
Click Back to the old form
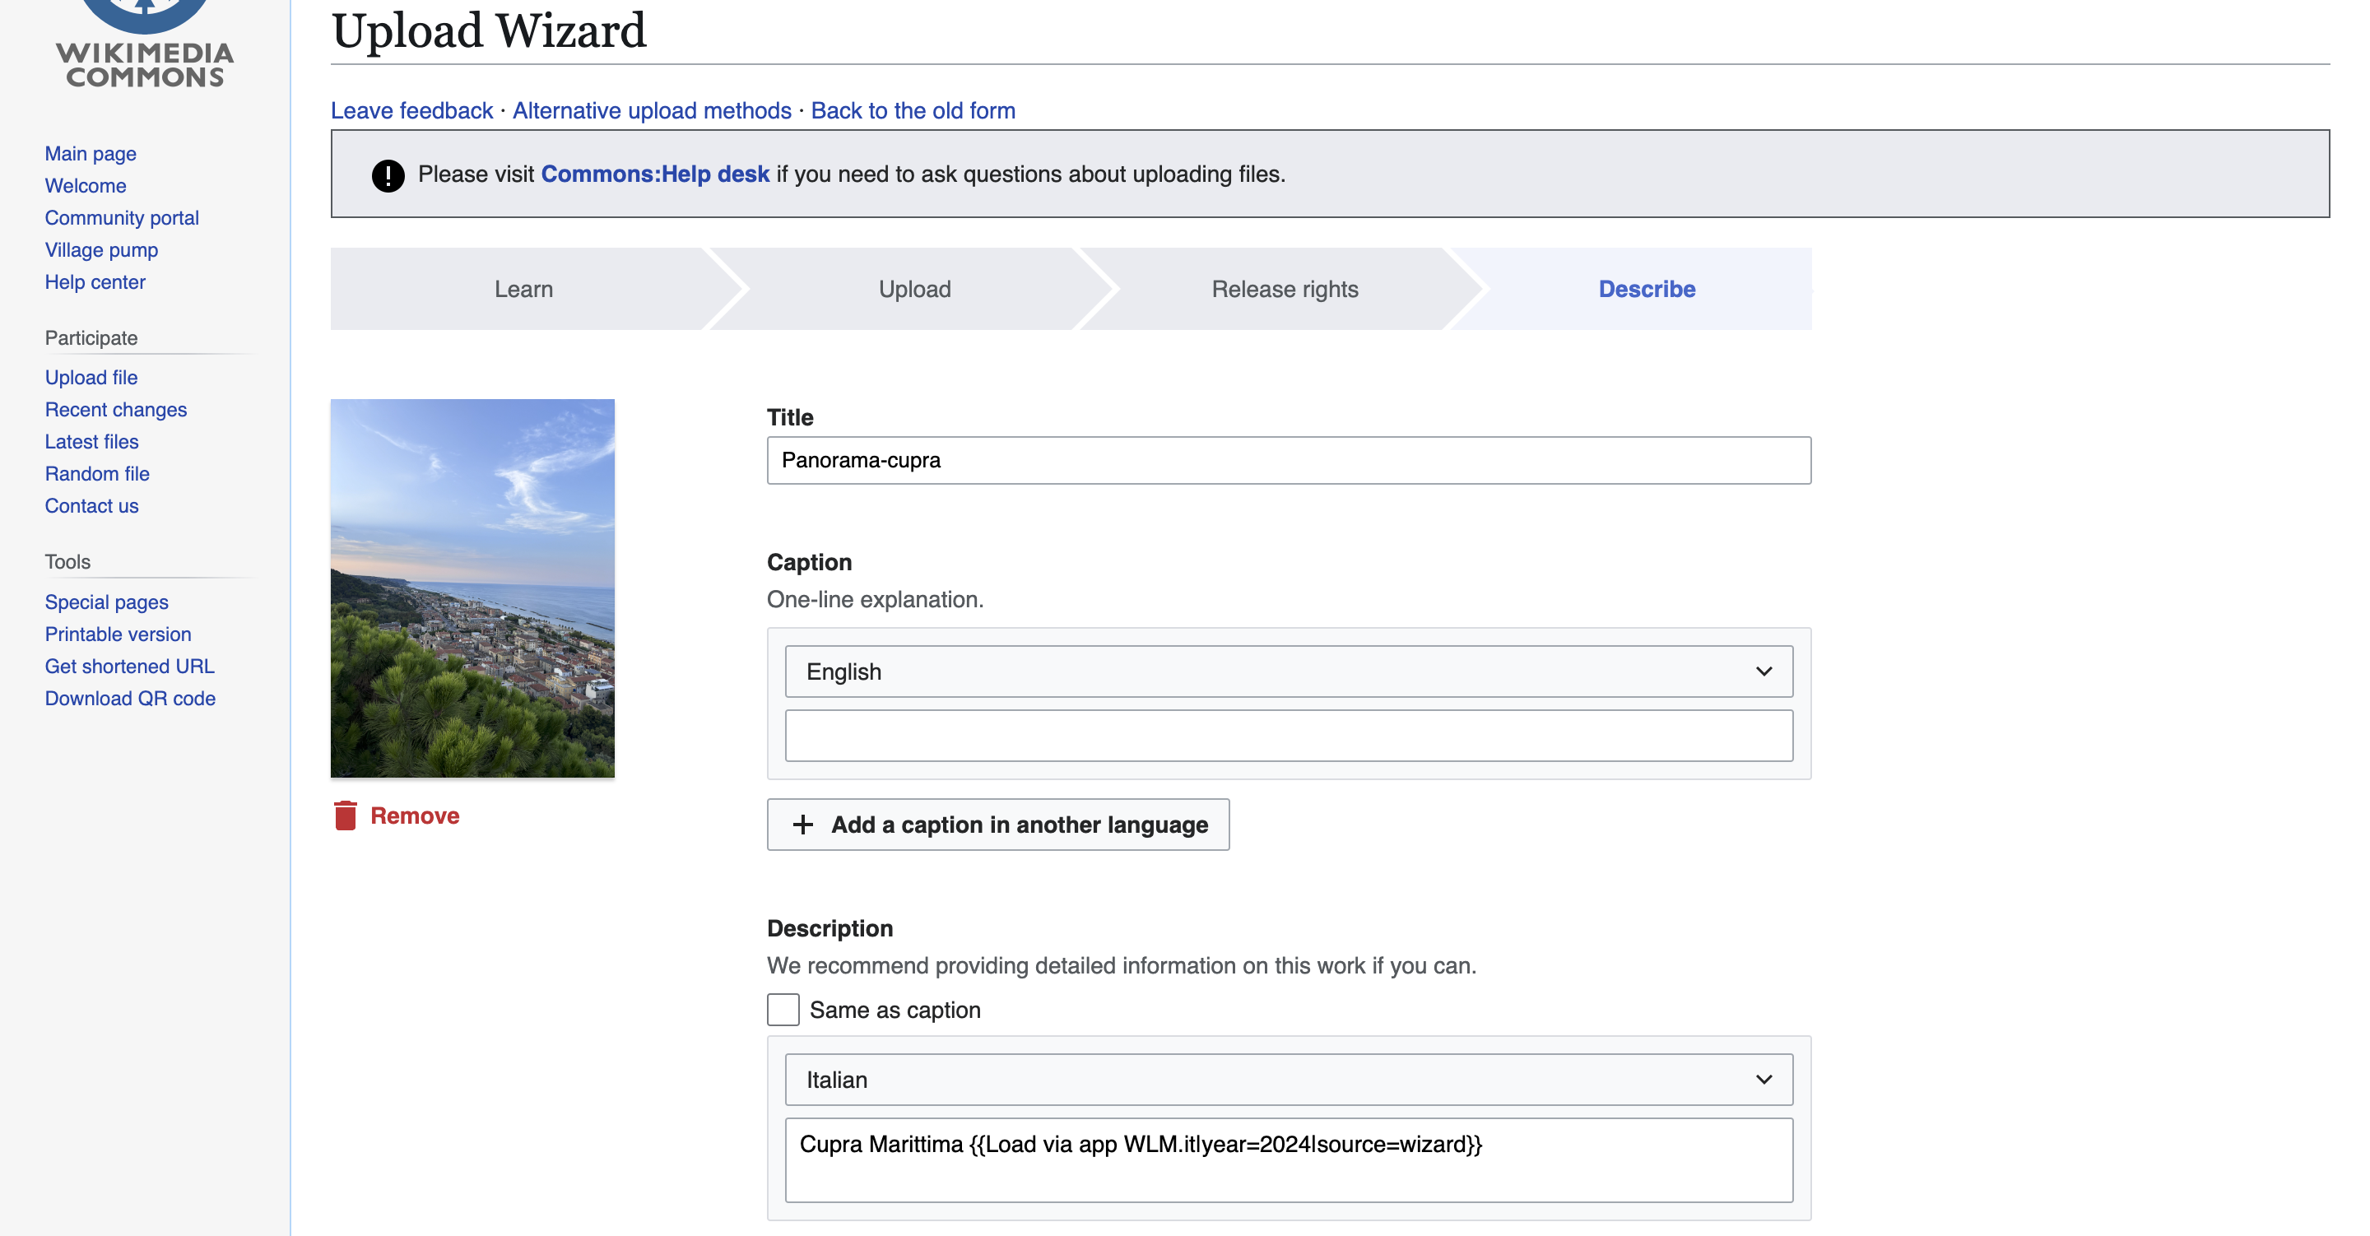[x=913, y=110]
